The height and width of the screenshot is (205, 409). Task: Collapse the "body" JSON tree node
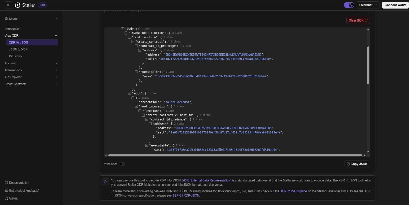coord(123,29)
